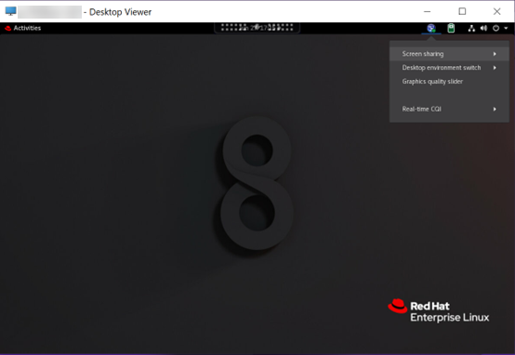Open the wired network status icon

pos(471,28)
